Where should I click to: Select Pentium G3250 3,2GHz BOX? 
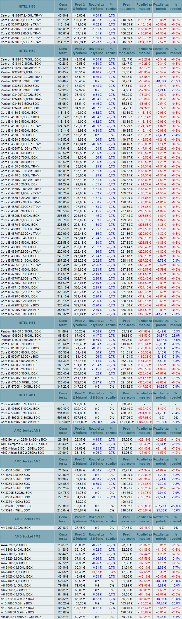(x=20, y=81)
